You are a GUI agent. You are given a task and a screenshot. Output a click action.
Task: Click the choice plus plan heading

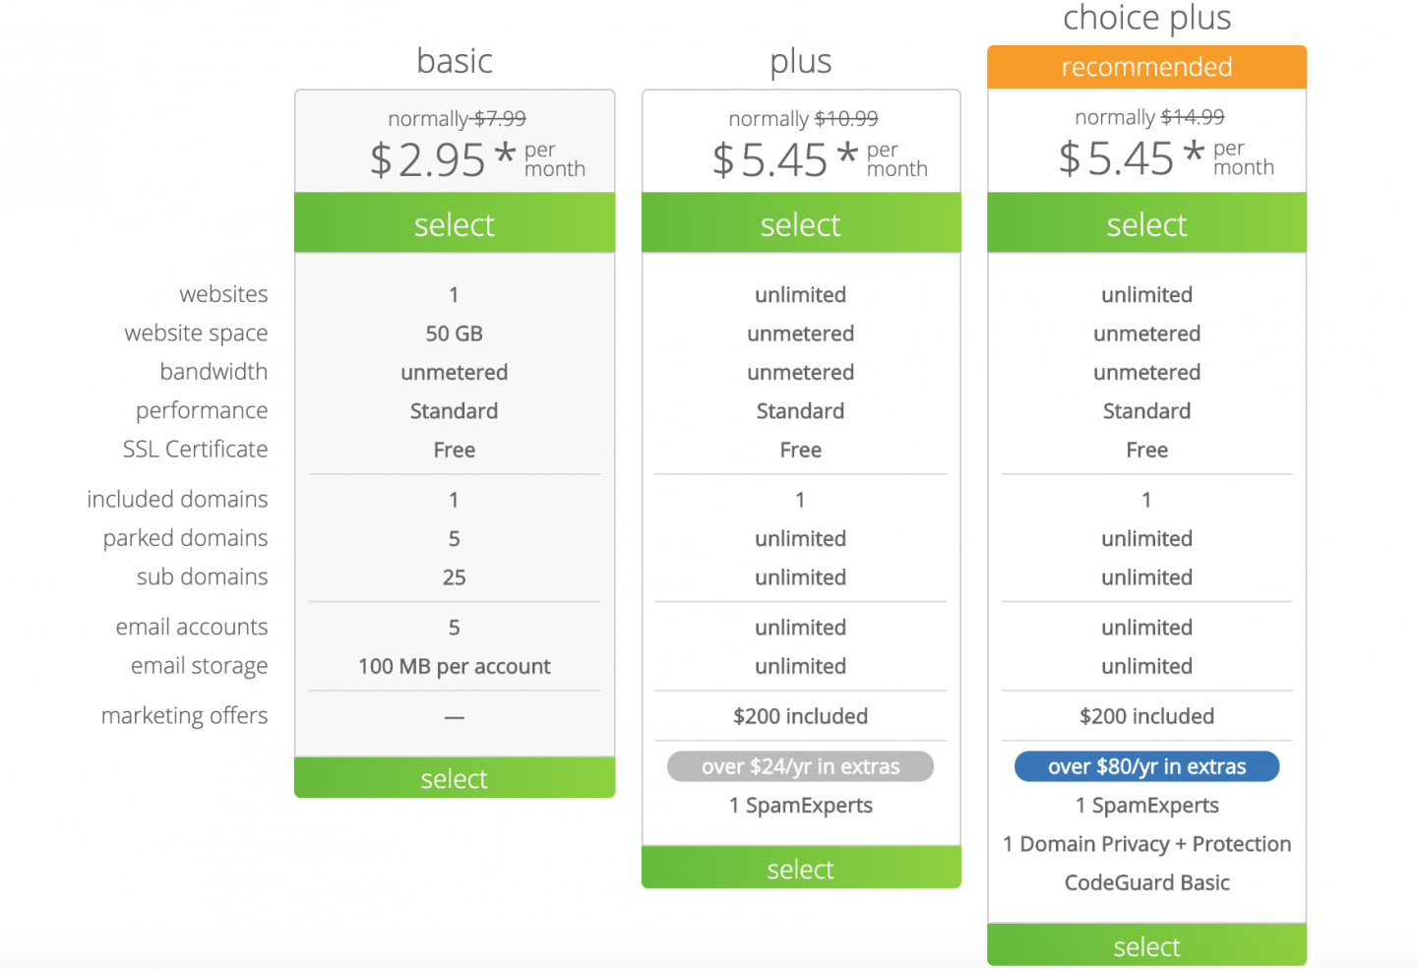(1146, 18)
